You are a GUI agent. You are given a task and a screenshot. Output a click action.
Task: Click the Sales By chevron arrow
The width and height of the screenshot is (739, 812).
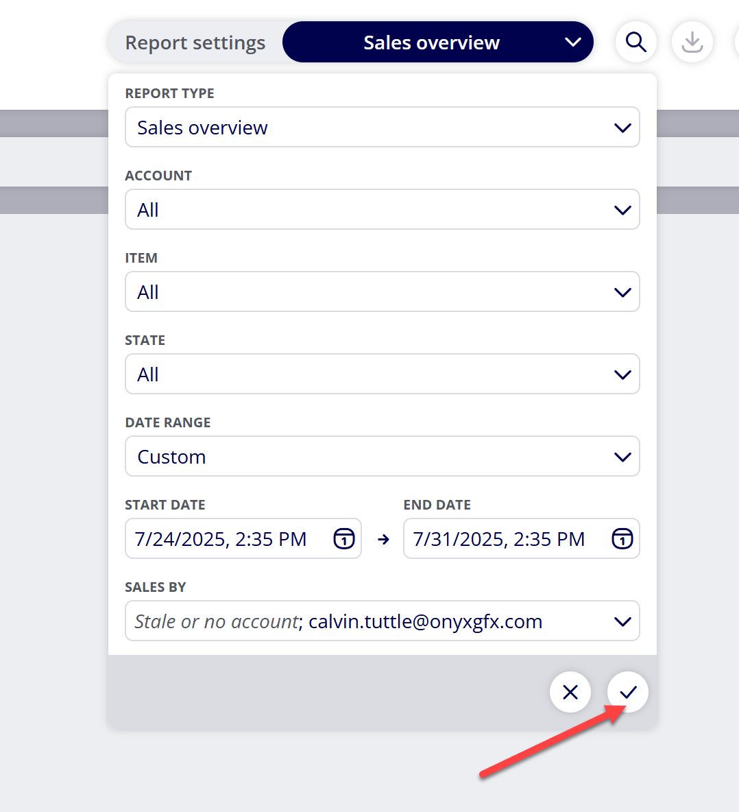click(622, 621)
